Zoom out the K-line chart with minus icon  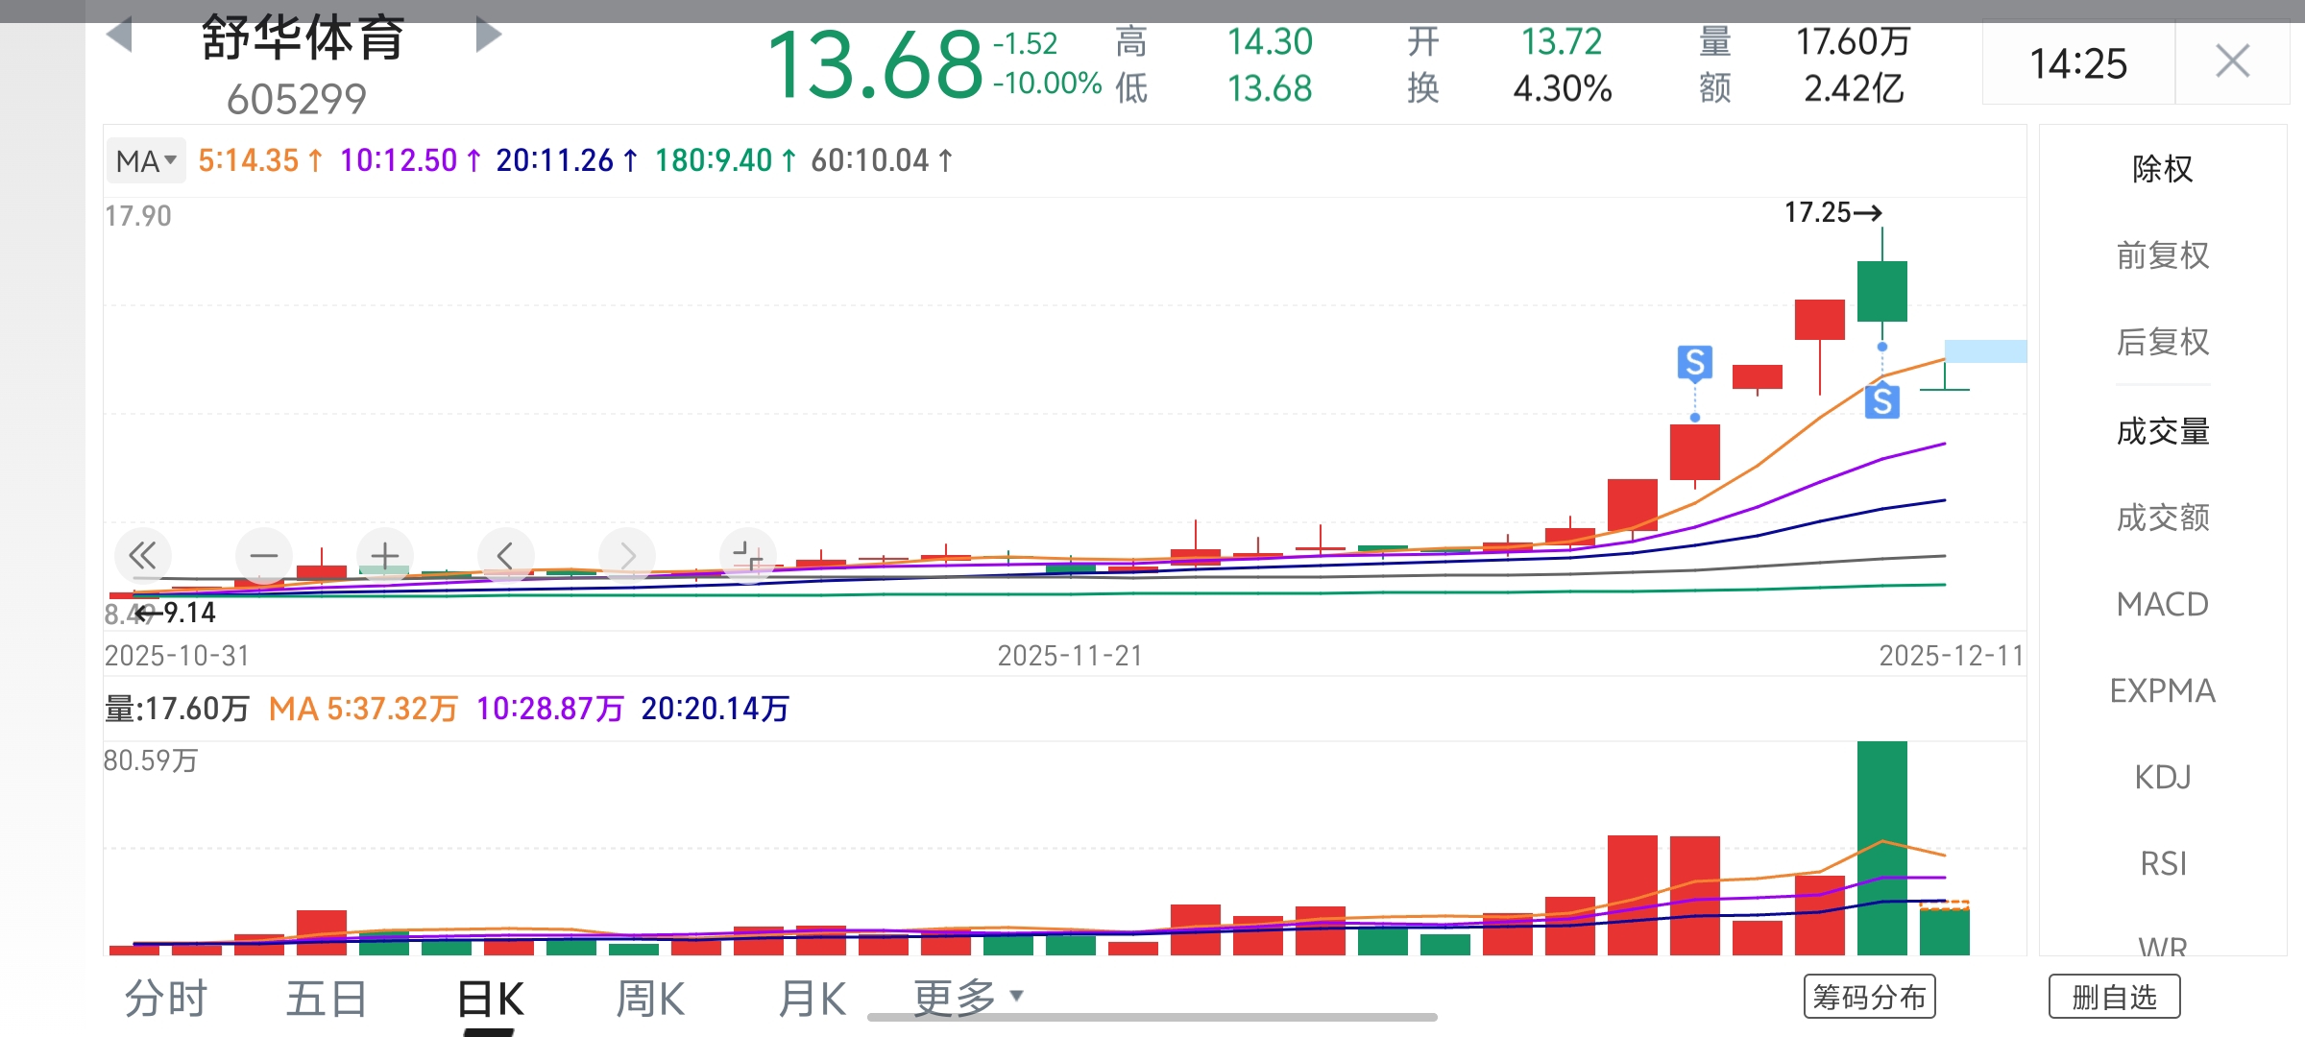coord(263,555)
